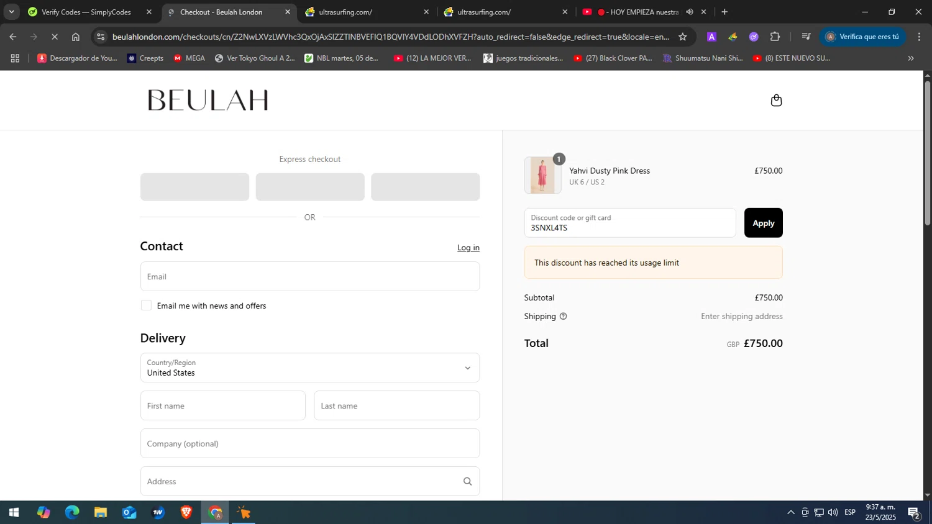932x524 pixels.
Task: Bookmark this page with star icon
Action: click(683, 37)
